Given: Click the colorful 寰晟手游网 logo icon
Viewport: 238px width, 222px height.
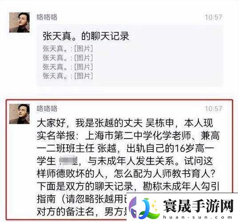Looking at the screenshot, I should (144, 208).
